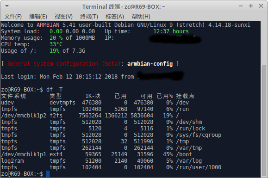Click the 2140 used value in log2ram row
268x178 pixels.
121,161
